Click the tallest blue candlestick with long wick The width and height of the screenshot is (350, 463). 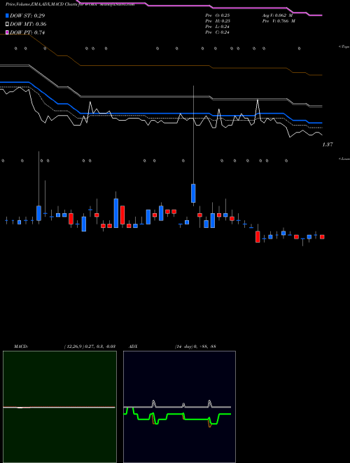(193, 193)
